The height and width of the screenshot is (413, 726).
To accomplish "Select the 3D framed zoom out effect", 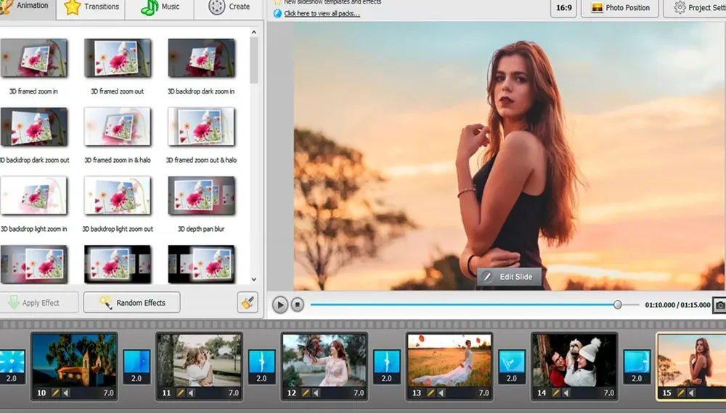I will (118, 58).
